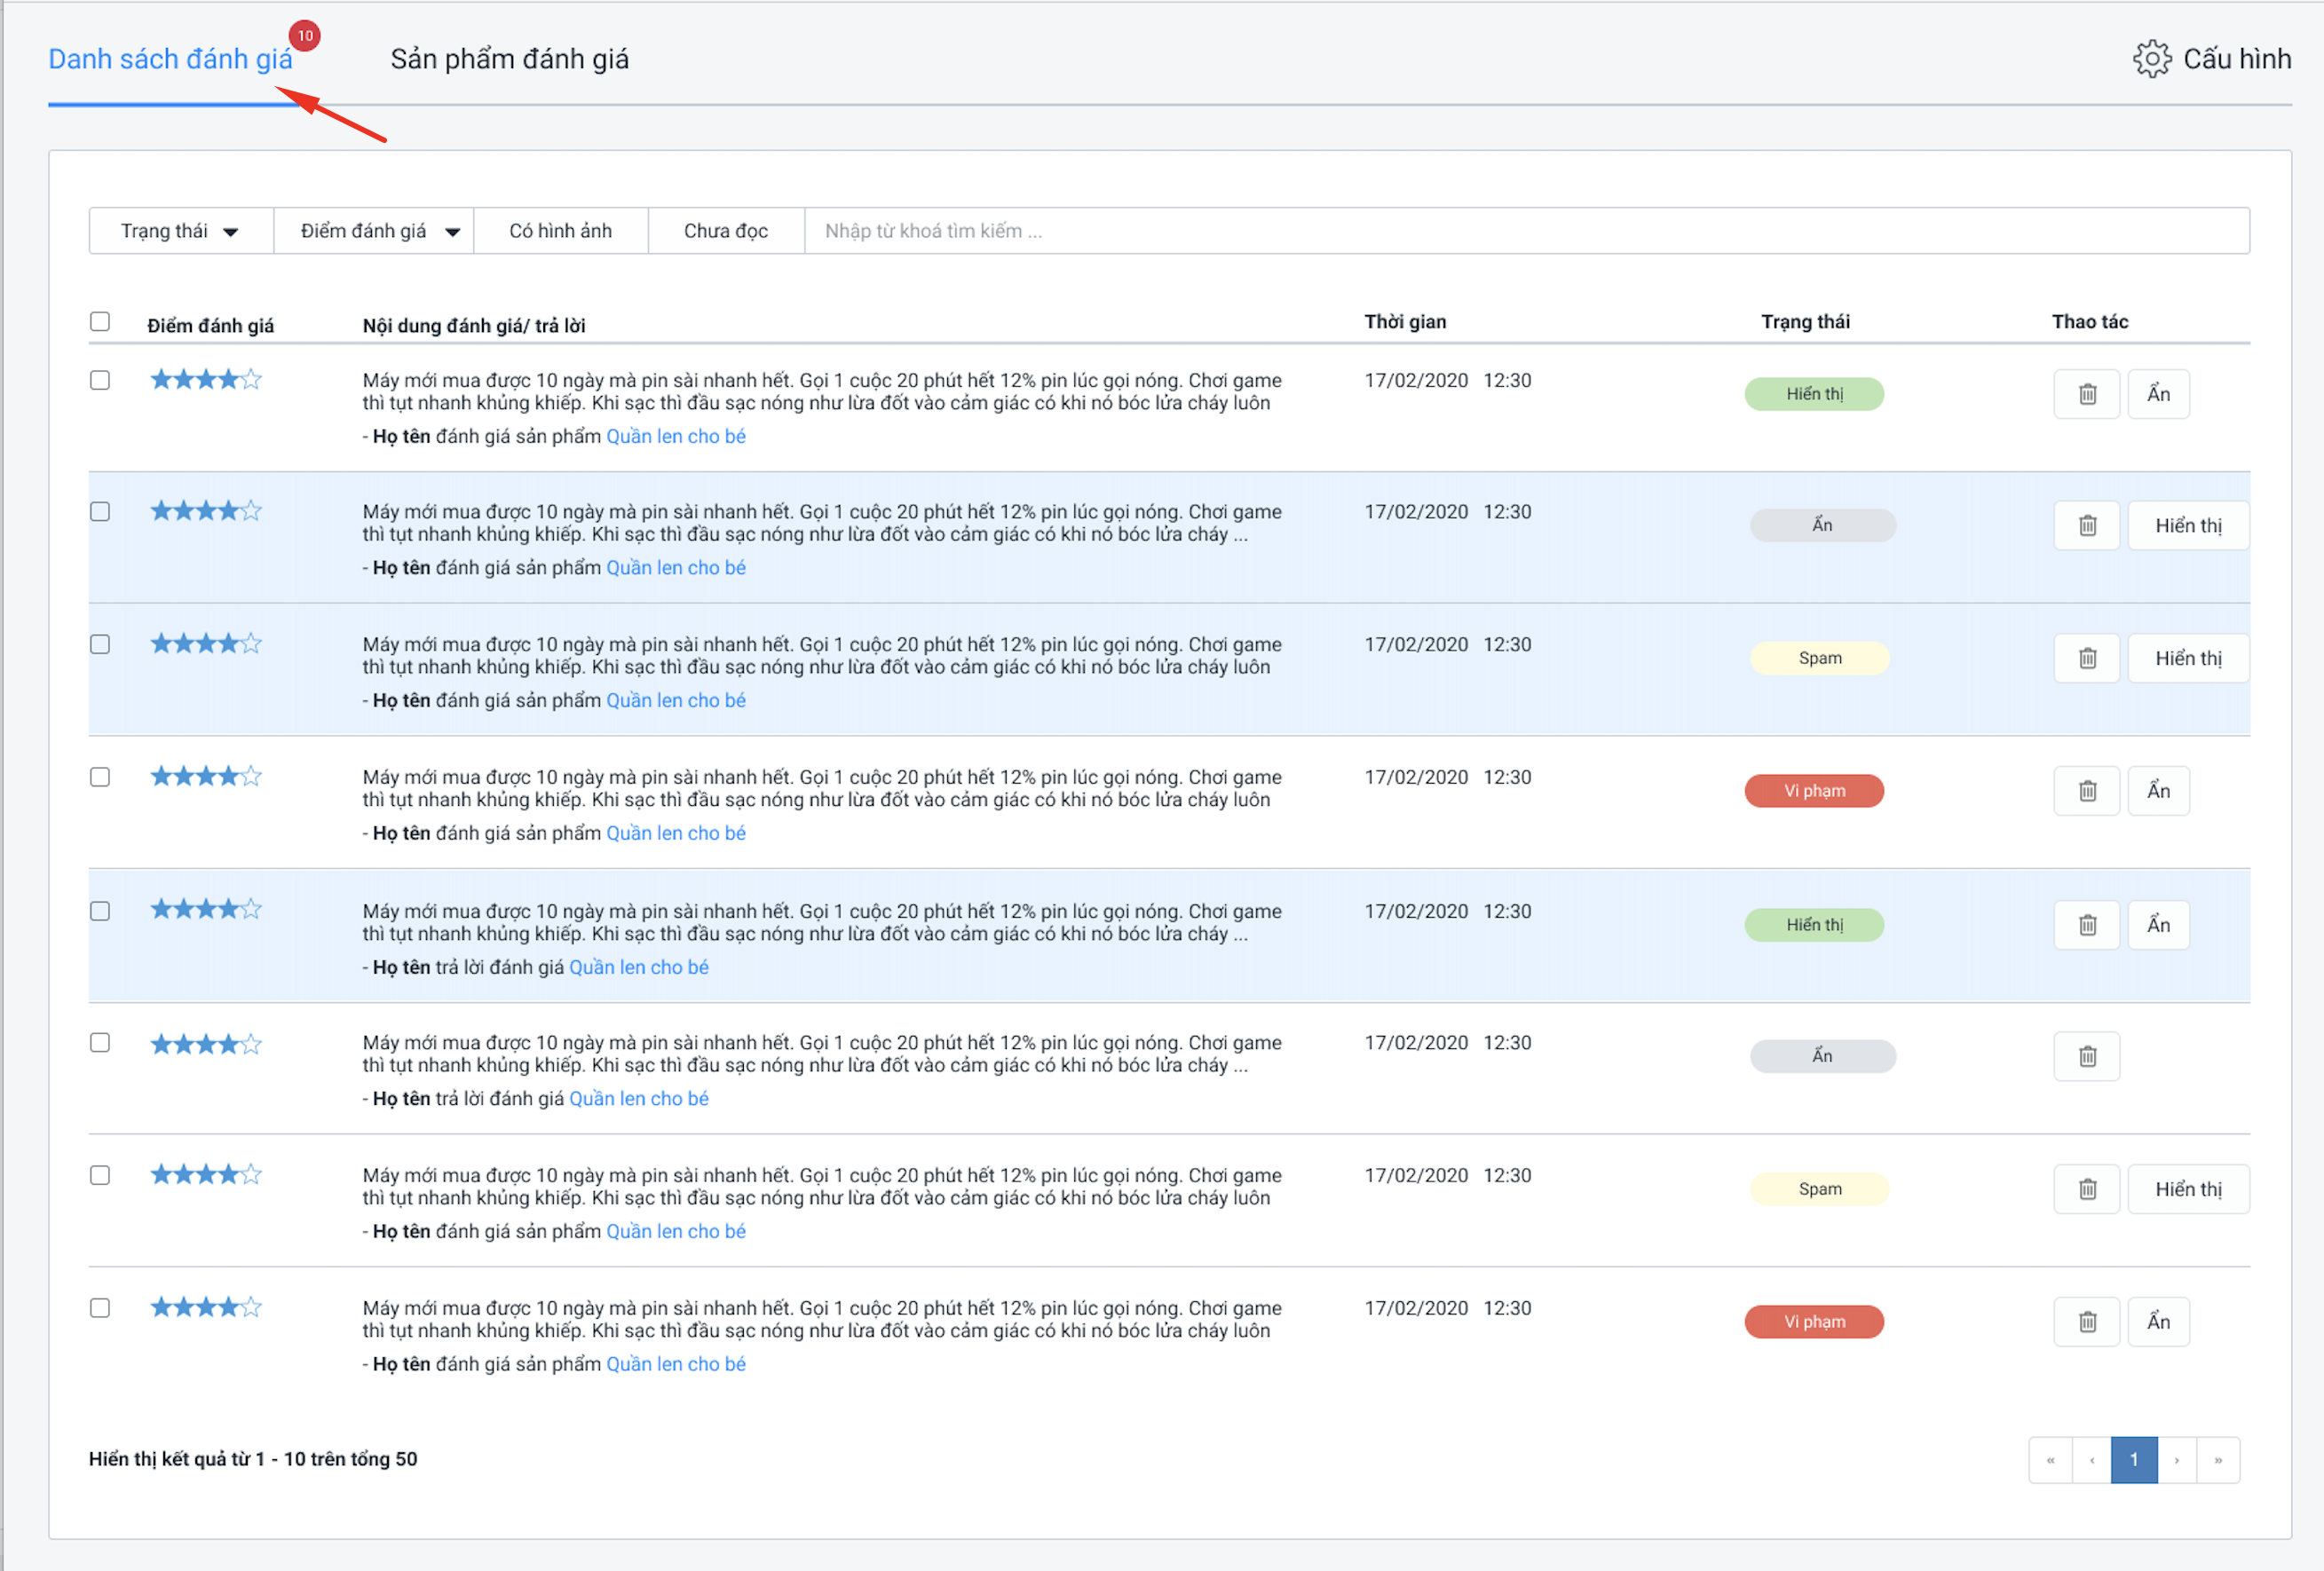Toggle select-all checkbox in table header
This screenshot has width=2324, height=1571.
[x=100, y=321]
